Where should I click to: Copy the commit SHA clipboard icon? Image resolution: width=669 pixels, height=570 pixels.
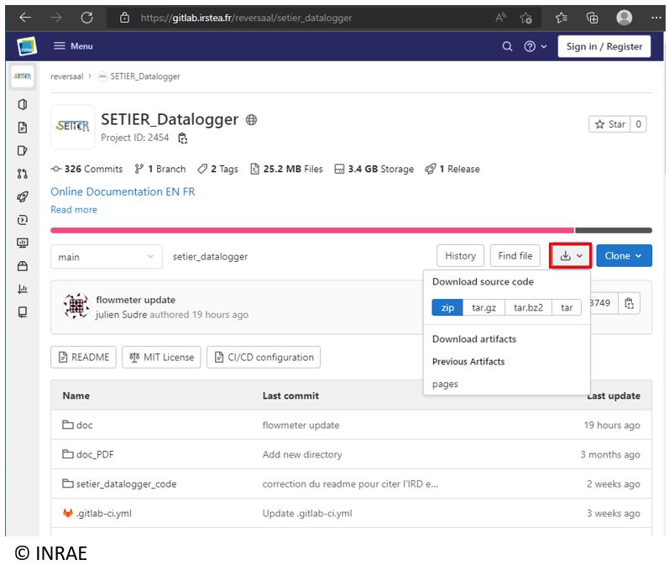click(x=630, y=303)
